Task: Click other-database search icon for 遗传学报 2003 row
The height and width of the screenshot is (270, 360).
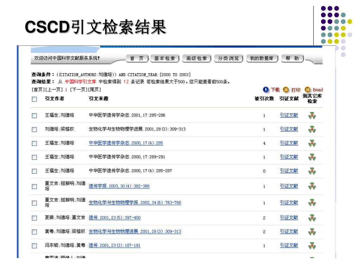Action: (312, 186)
